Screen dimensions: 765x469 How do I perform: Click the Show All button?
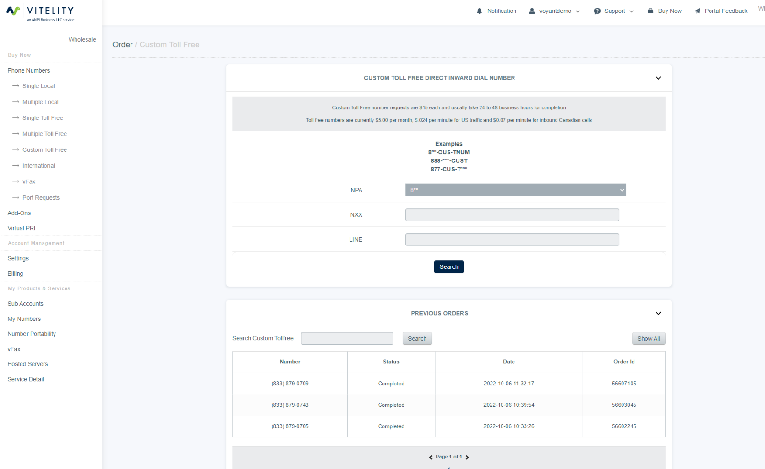tap(648, 338)
